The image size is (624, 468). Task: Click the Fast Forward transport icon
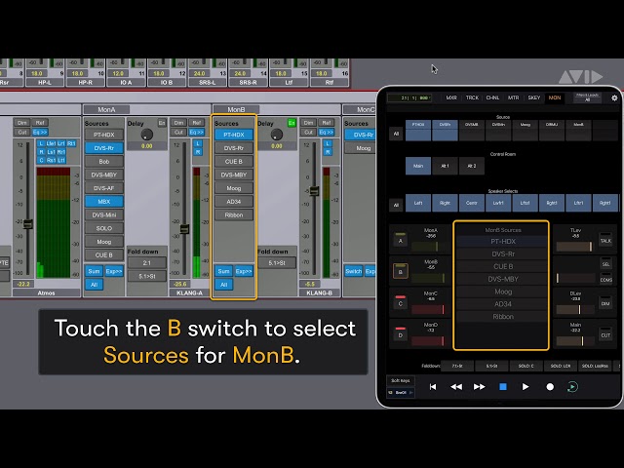tap(479, 387)
